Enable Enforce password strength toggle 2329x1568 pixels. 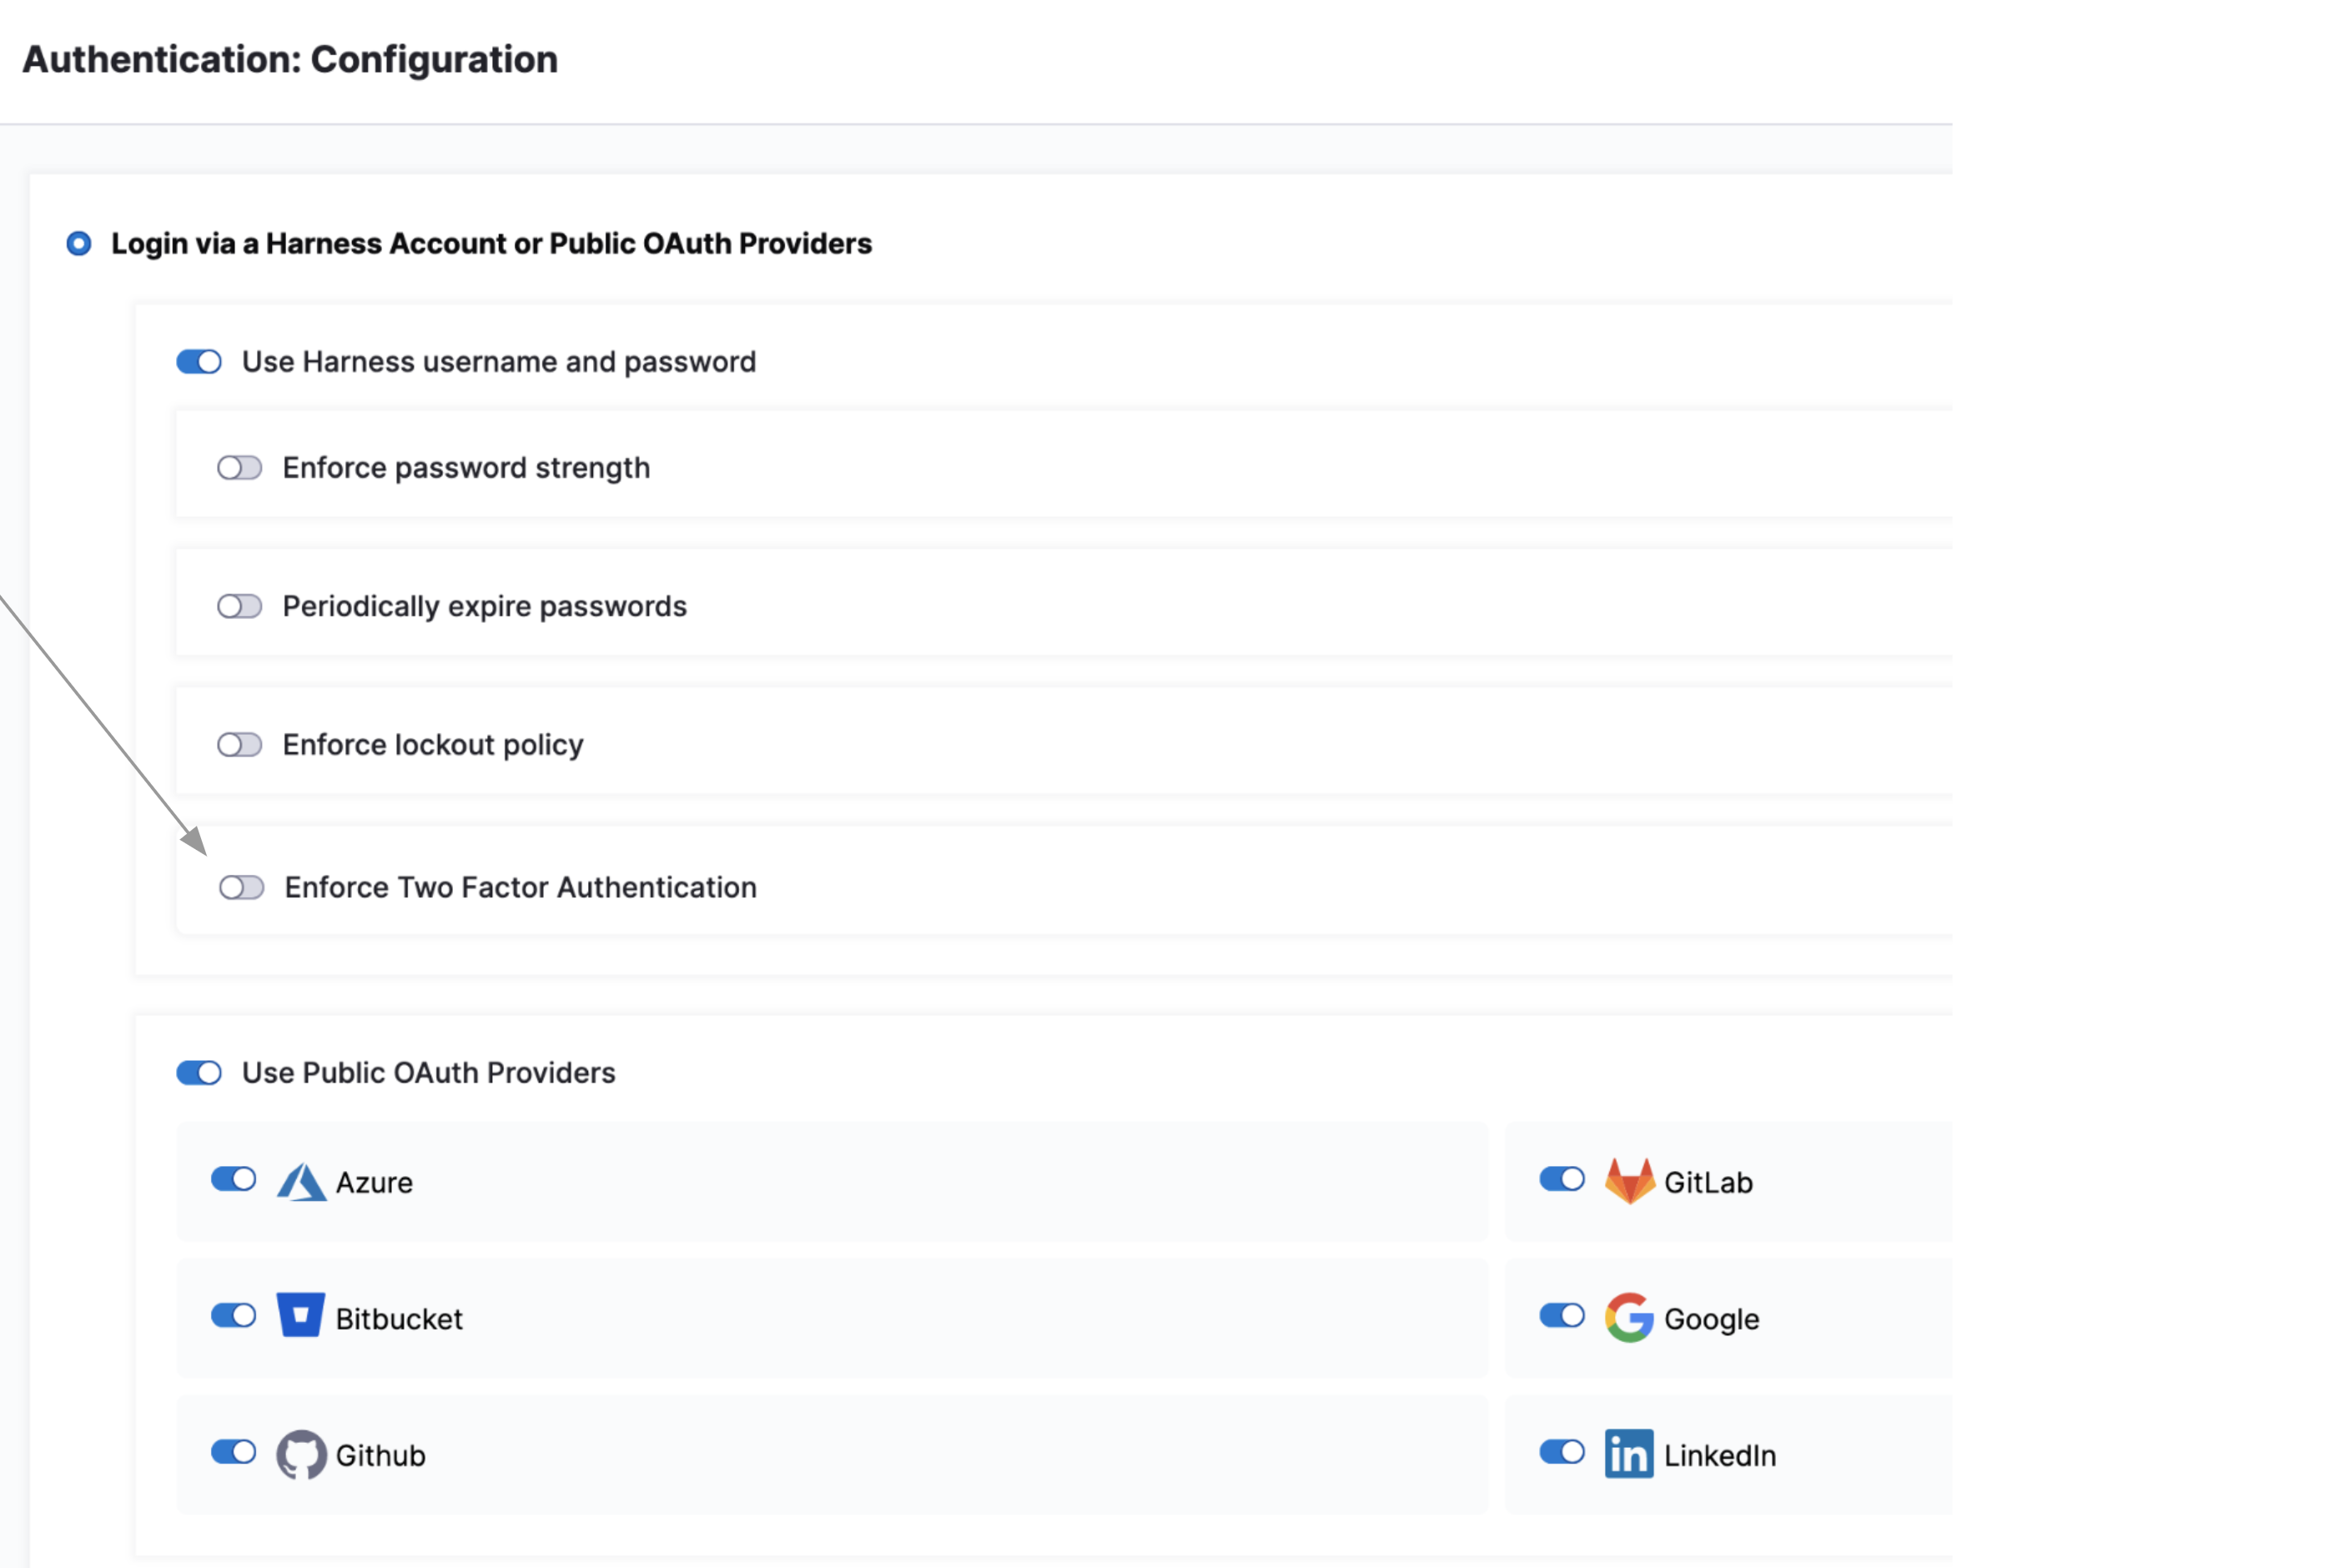(240, 468)
